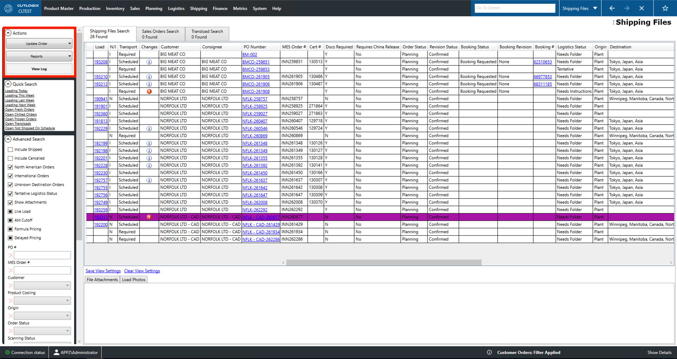Click the grid horizontal scrollbar thumb

384,262
